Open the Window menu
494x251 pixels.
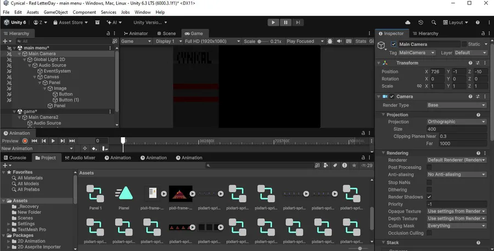[x=142, y=12]
